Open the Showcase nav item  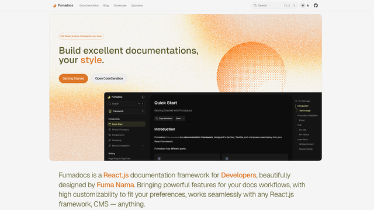click(x=120, y=5)
